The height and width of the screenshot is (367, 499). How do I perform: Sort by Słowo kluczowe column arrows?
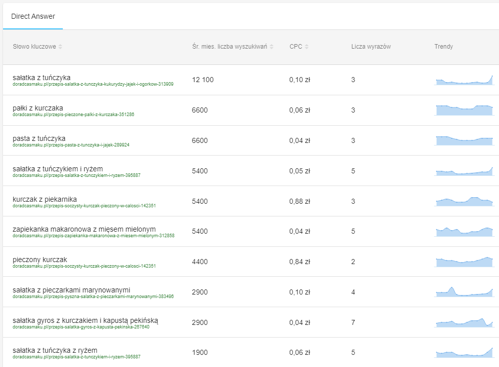pos(60,47)
